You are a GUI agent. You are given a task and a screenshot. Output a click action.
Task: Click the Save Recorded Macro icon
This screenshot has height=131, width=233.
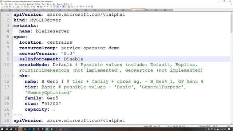92,7
